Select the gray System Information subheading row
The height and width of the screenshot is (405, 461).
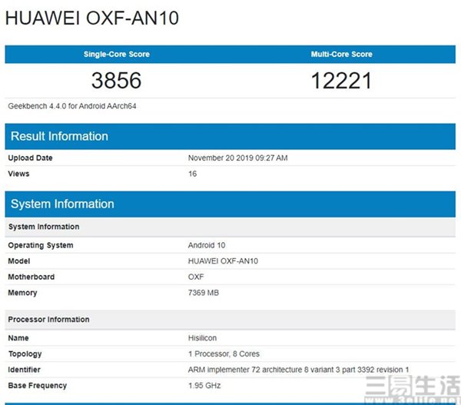coord(230,227)
